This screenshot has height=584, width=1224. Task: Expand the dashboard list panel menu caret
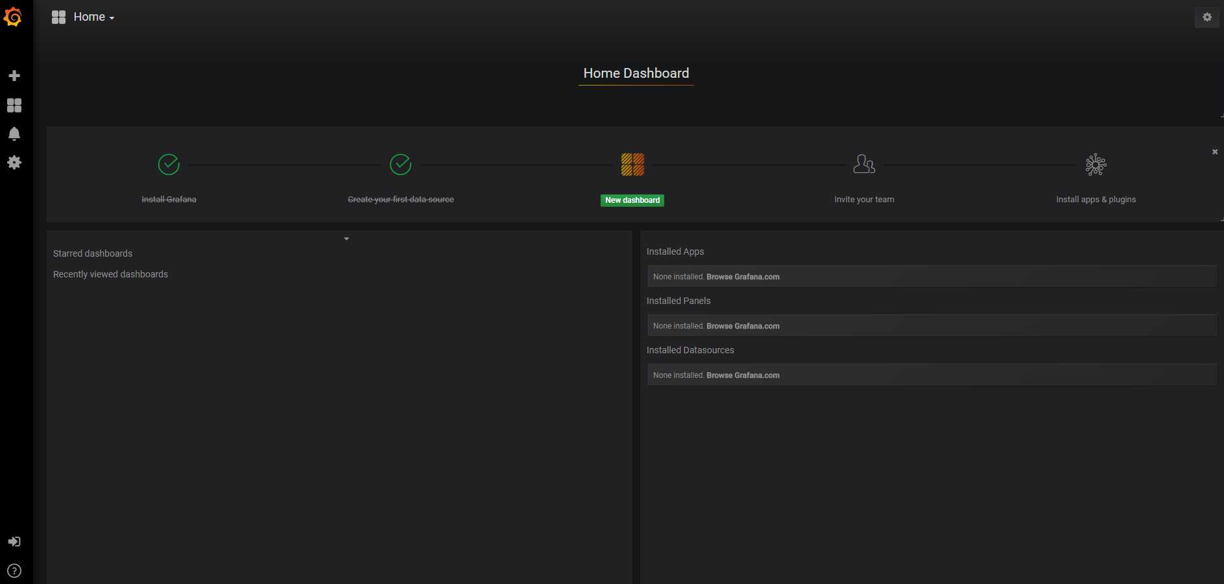(x=346, y=239)
